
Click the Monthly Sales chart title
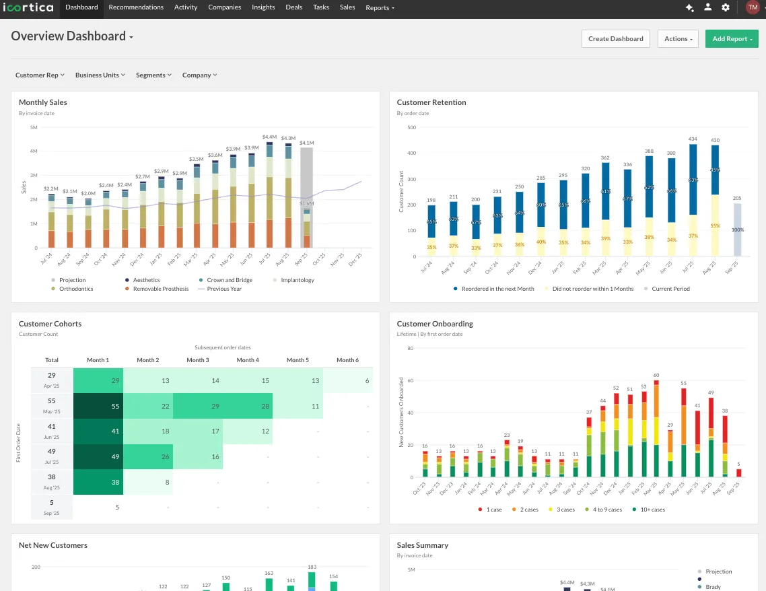[43, 102]
